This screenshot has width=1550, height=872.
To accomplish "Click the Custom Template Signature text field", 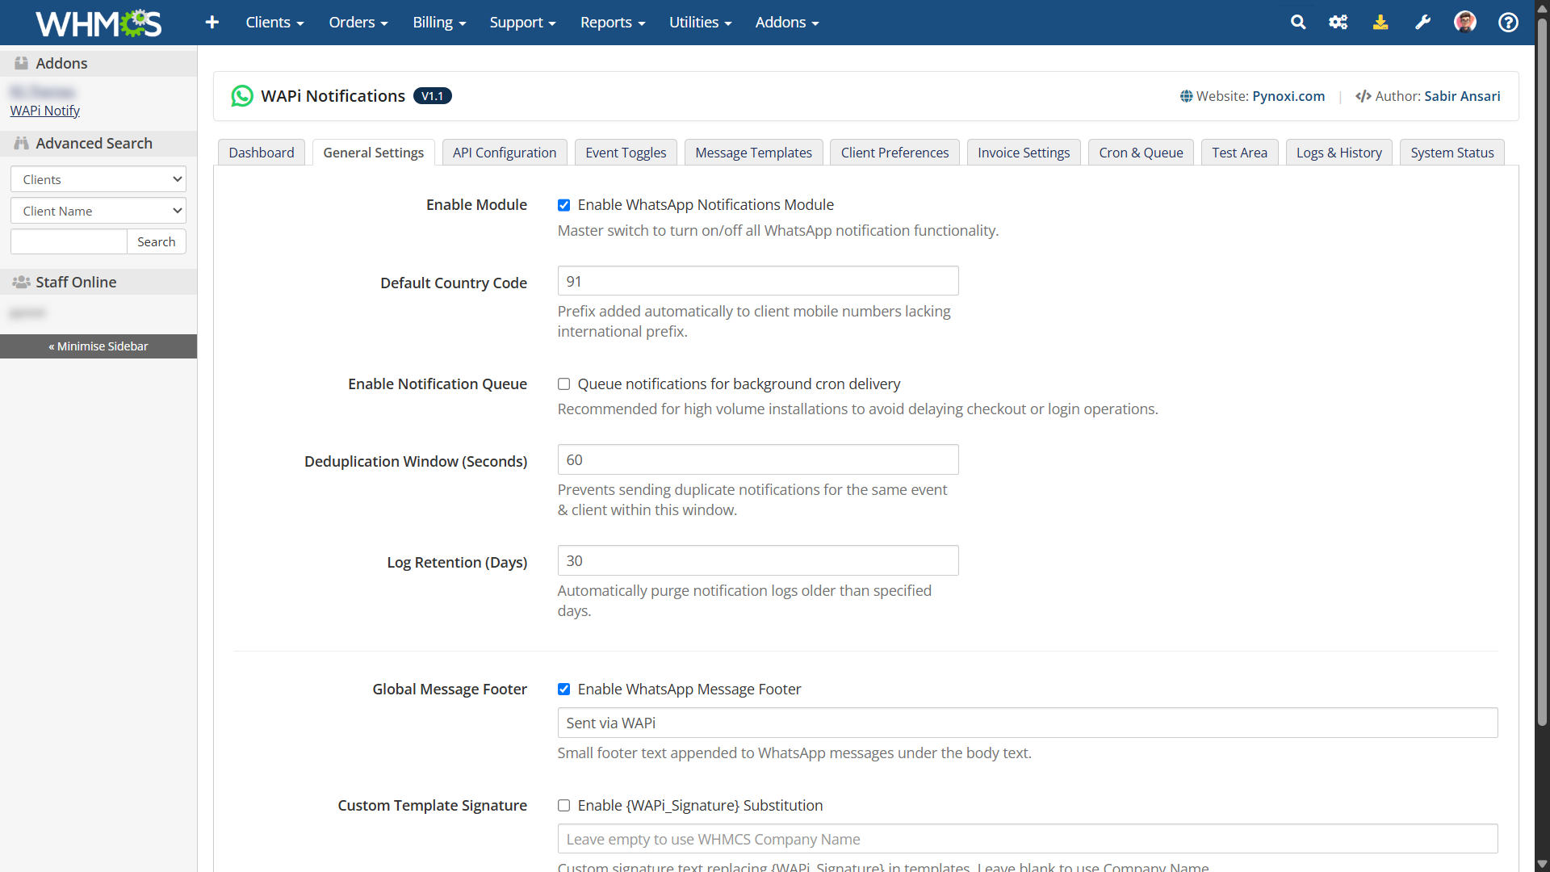I will coord(1028,839).
